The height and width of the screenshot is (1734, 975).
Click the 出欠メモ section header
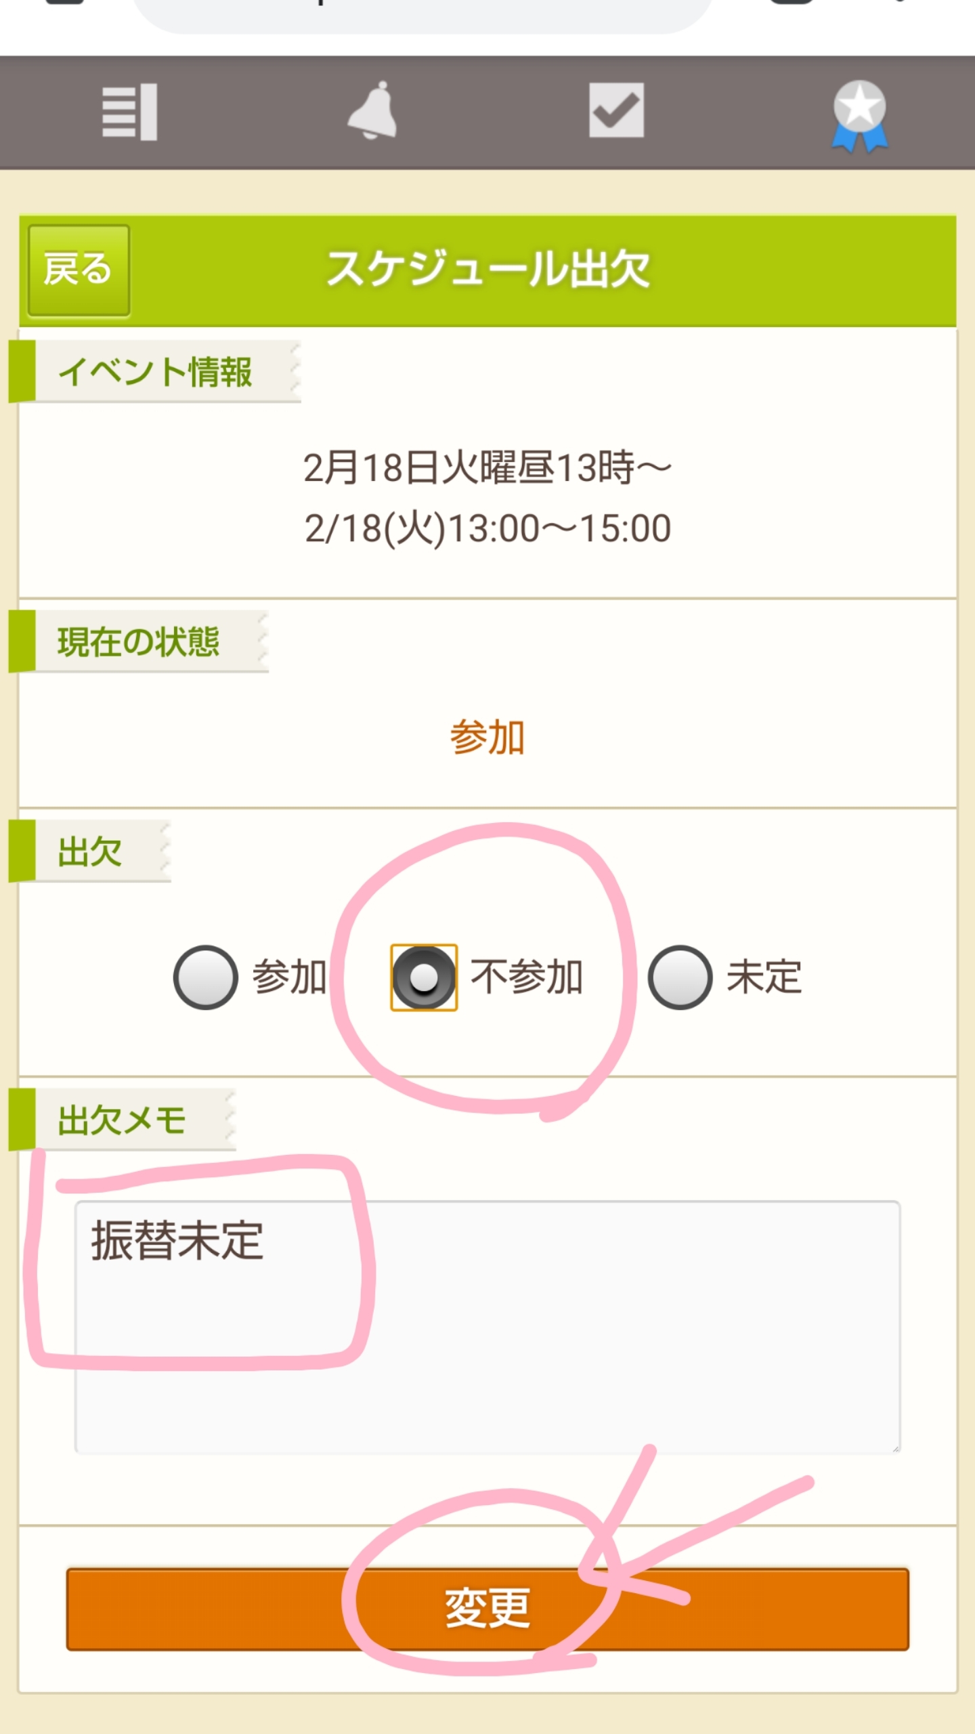tap(123, 1120)
